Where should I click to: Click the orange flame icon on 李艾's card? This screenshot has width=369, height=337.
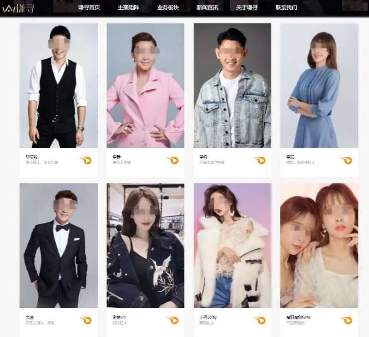coord(347,160)
